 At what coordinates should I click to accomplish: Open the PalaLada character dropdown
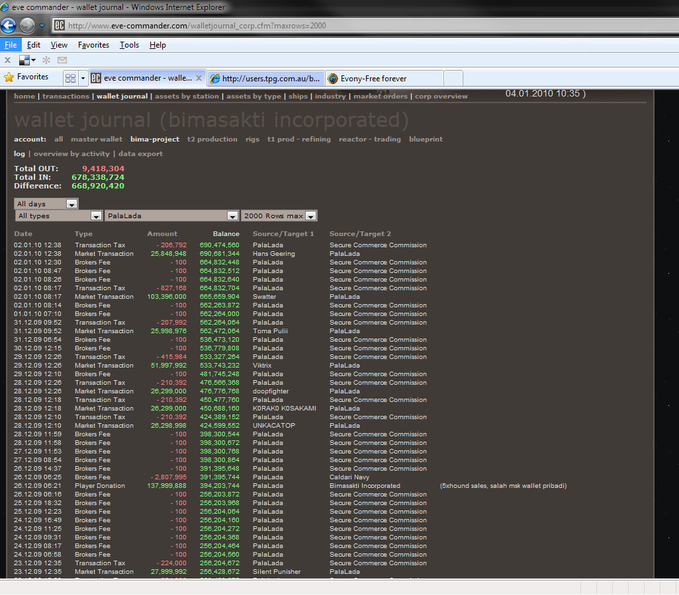click(x=171, y=216)
